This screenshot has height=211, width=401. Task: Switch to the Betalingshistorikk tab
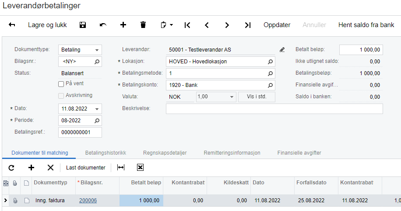pos(105,153)
